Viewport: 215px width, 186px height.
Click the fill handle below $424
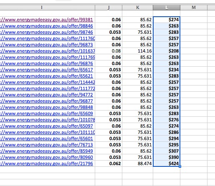pyautogui.click(x=180, y=166)
